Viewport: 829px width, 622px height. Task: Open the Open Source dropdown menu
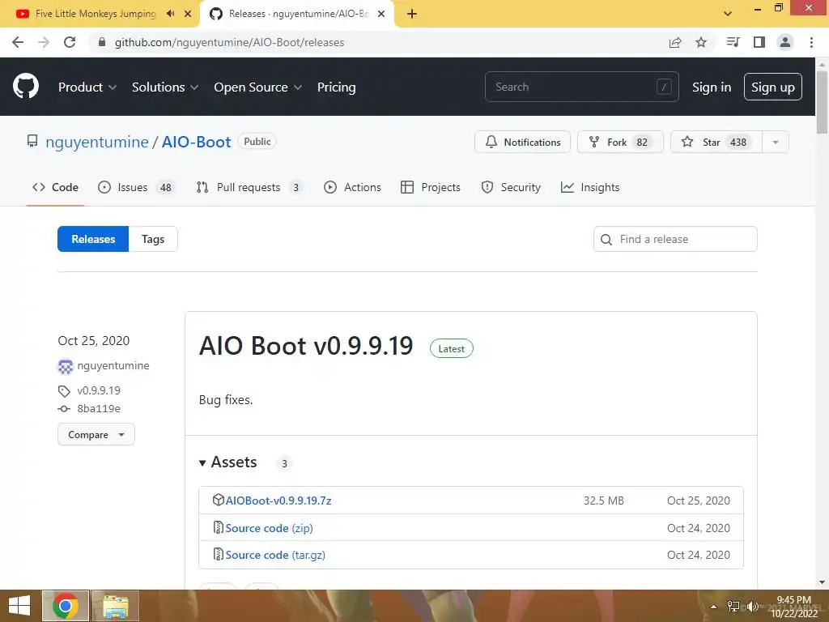(258, 87)
